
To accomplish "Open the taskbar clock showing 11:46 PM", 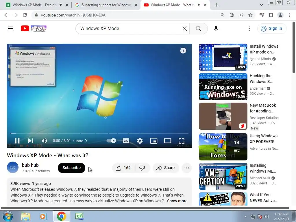I will (282, 217).
